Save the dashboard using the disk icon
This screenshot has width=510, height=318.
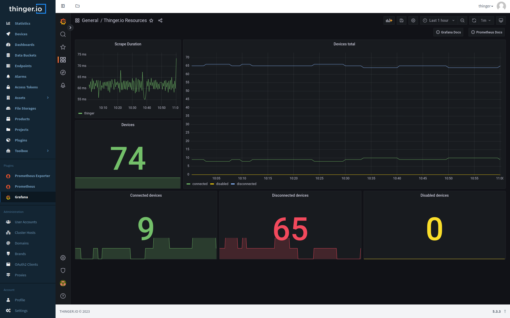point(401,20)
